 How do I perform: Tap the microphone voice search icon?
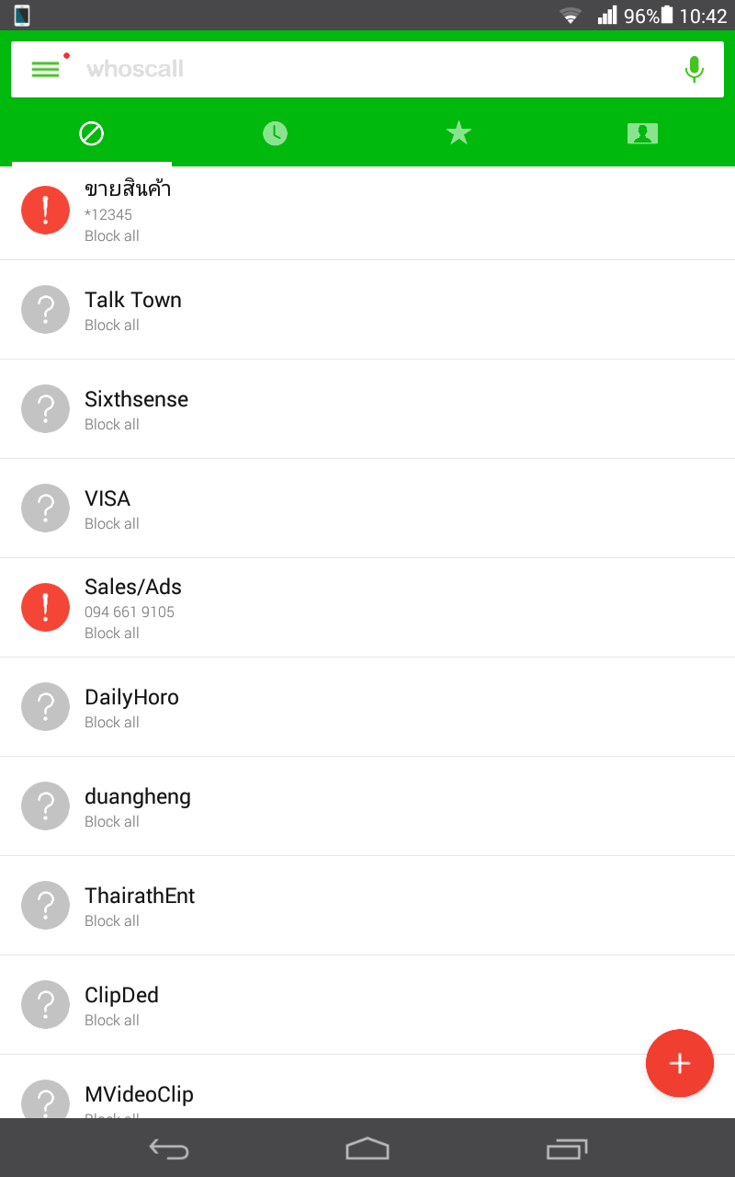coord(695,69)
